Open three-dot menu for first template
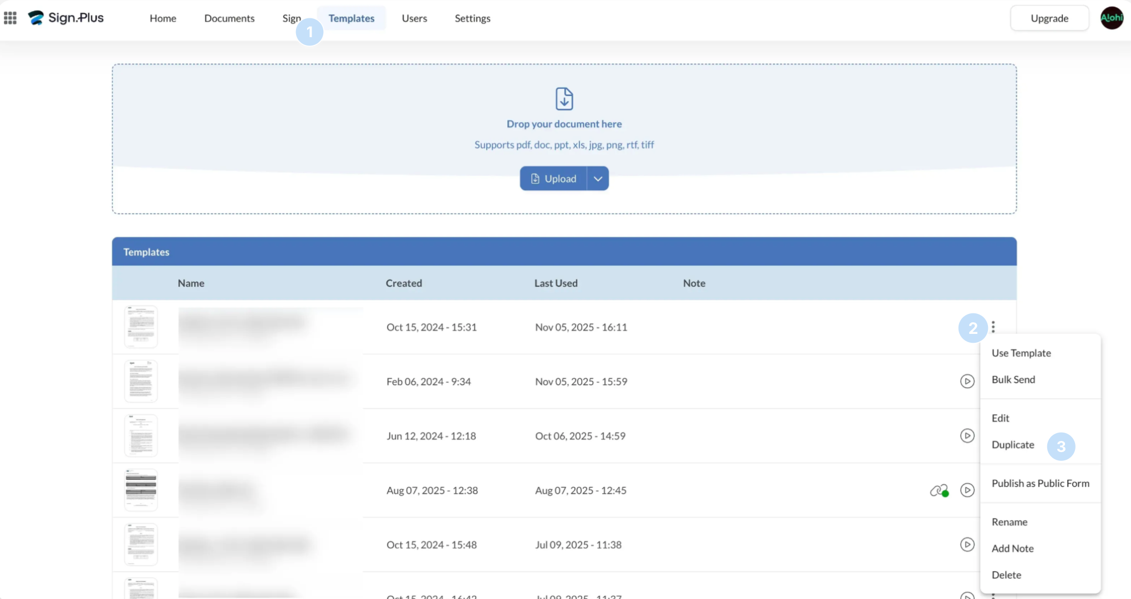1131x599 pixels. tap(993, 327)
